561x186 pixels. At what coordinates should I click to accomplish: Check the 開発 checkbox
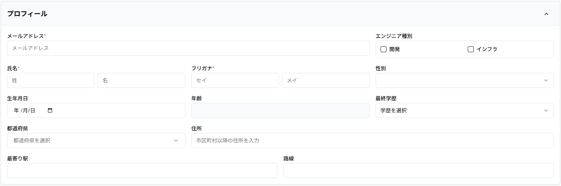pyautogui.click(x=384, y=49)
